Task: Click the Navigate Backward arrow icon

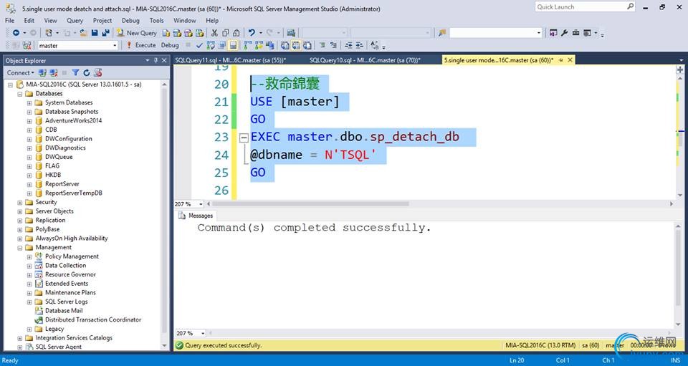Action: (16, 33)
